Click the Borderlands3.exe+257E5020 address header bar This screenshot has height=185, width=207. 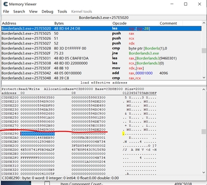(x=104, y=18)
